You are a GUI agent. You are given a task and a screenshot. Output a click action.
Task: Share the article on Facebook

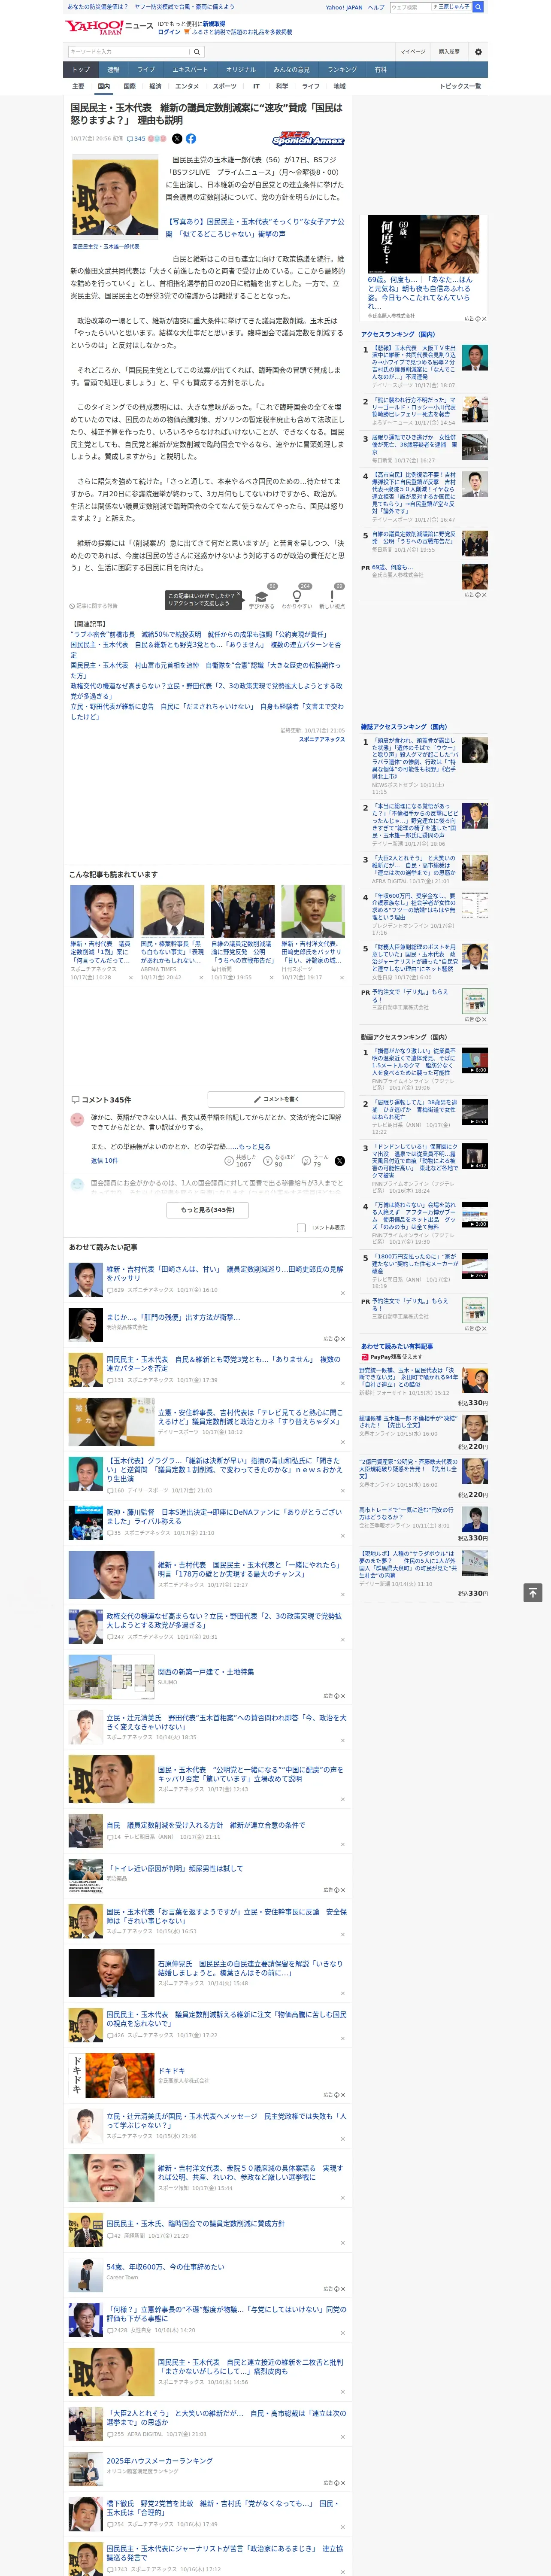(x=191, y=139)
